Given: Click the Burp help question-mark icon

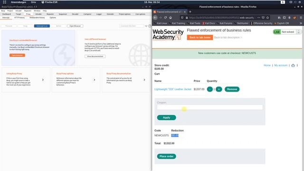Looking at the screenshot, I should click(x=150, y=26).
